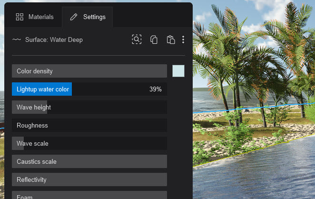This screenshot has height=199, width=315.
Task: Click the grid icon on the Materials tab
Action: pyautogui.click(x=20, y=17)
